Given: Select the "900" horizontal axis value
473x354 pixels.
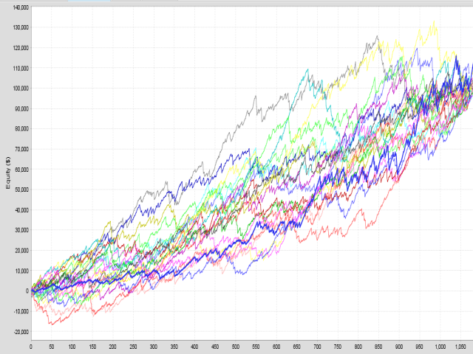Looking at the screenshot, I should tap(399, 347).
